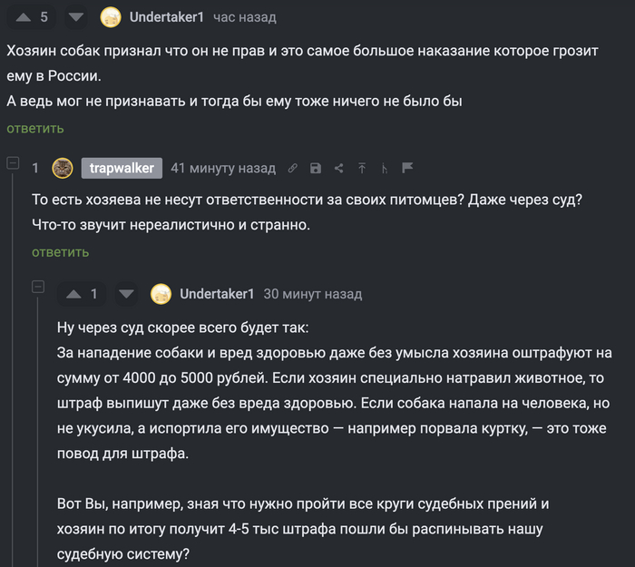Upvote the top Undertaker1 comment
Viewport: 635px width, 567px height.
coord(23,17)
